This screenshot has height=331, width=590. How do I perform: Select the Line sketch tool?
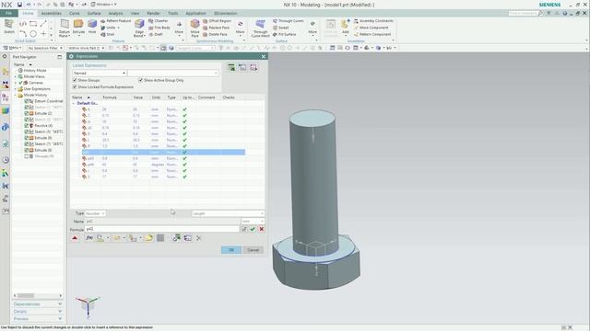[x=43, y=24]
